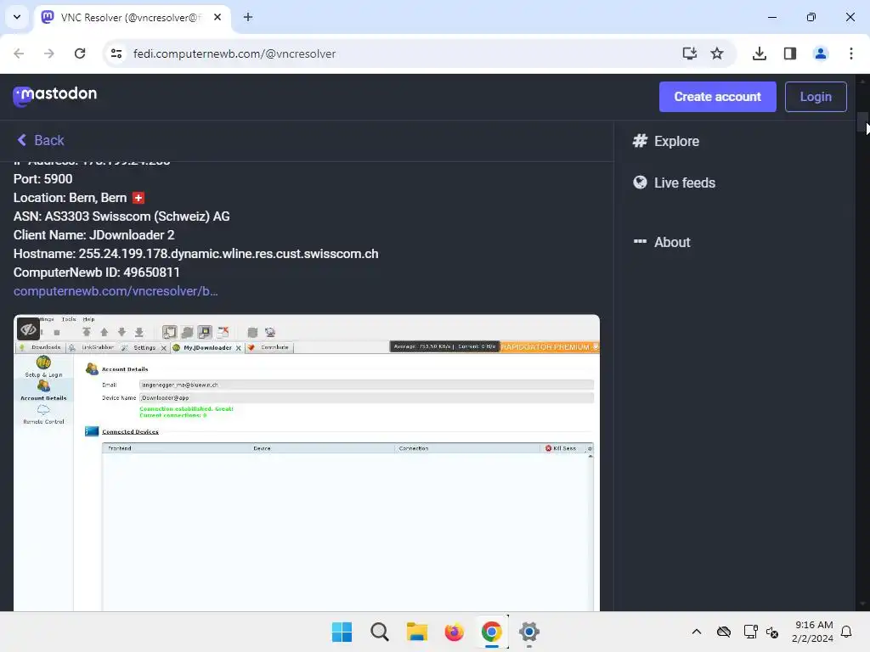Click the About ellipsis icon
The image size is (870, 652).
tap(640, 242)
